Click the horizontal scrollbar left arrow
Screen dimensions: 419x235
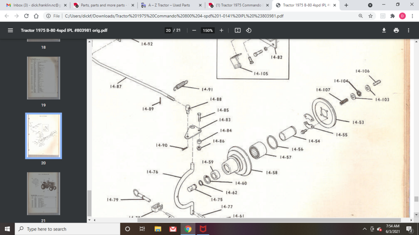tap(95, 220)
